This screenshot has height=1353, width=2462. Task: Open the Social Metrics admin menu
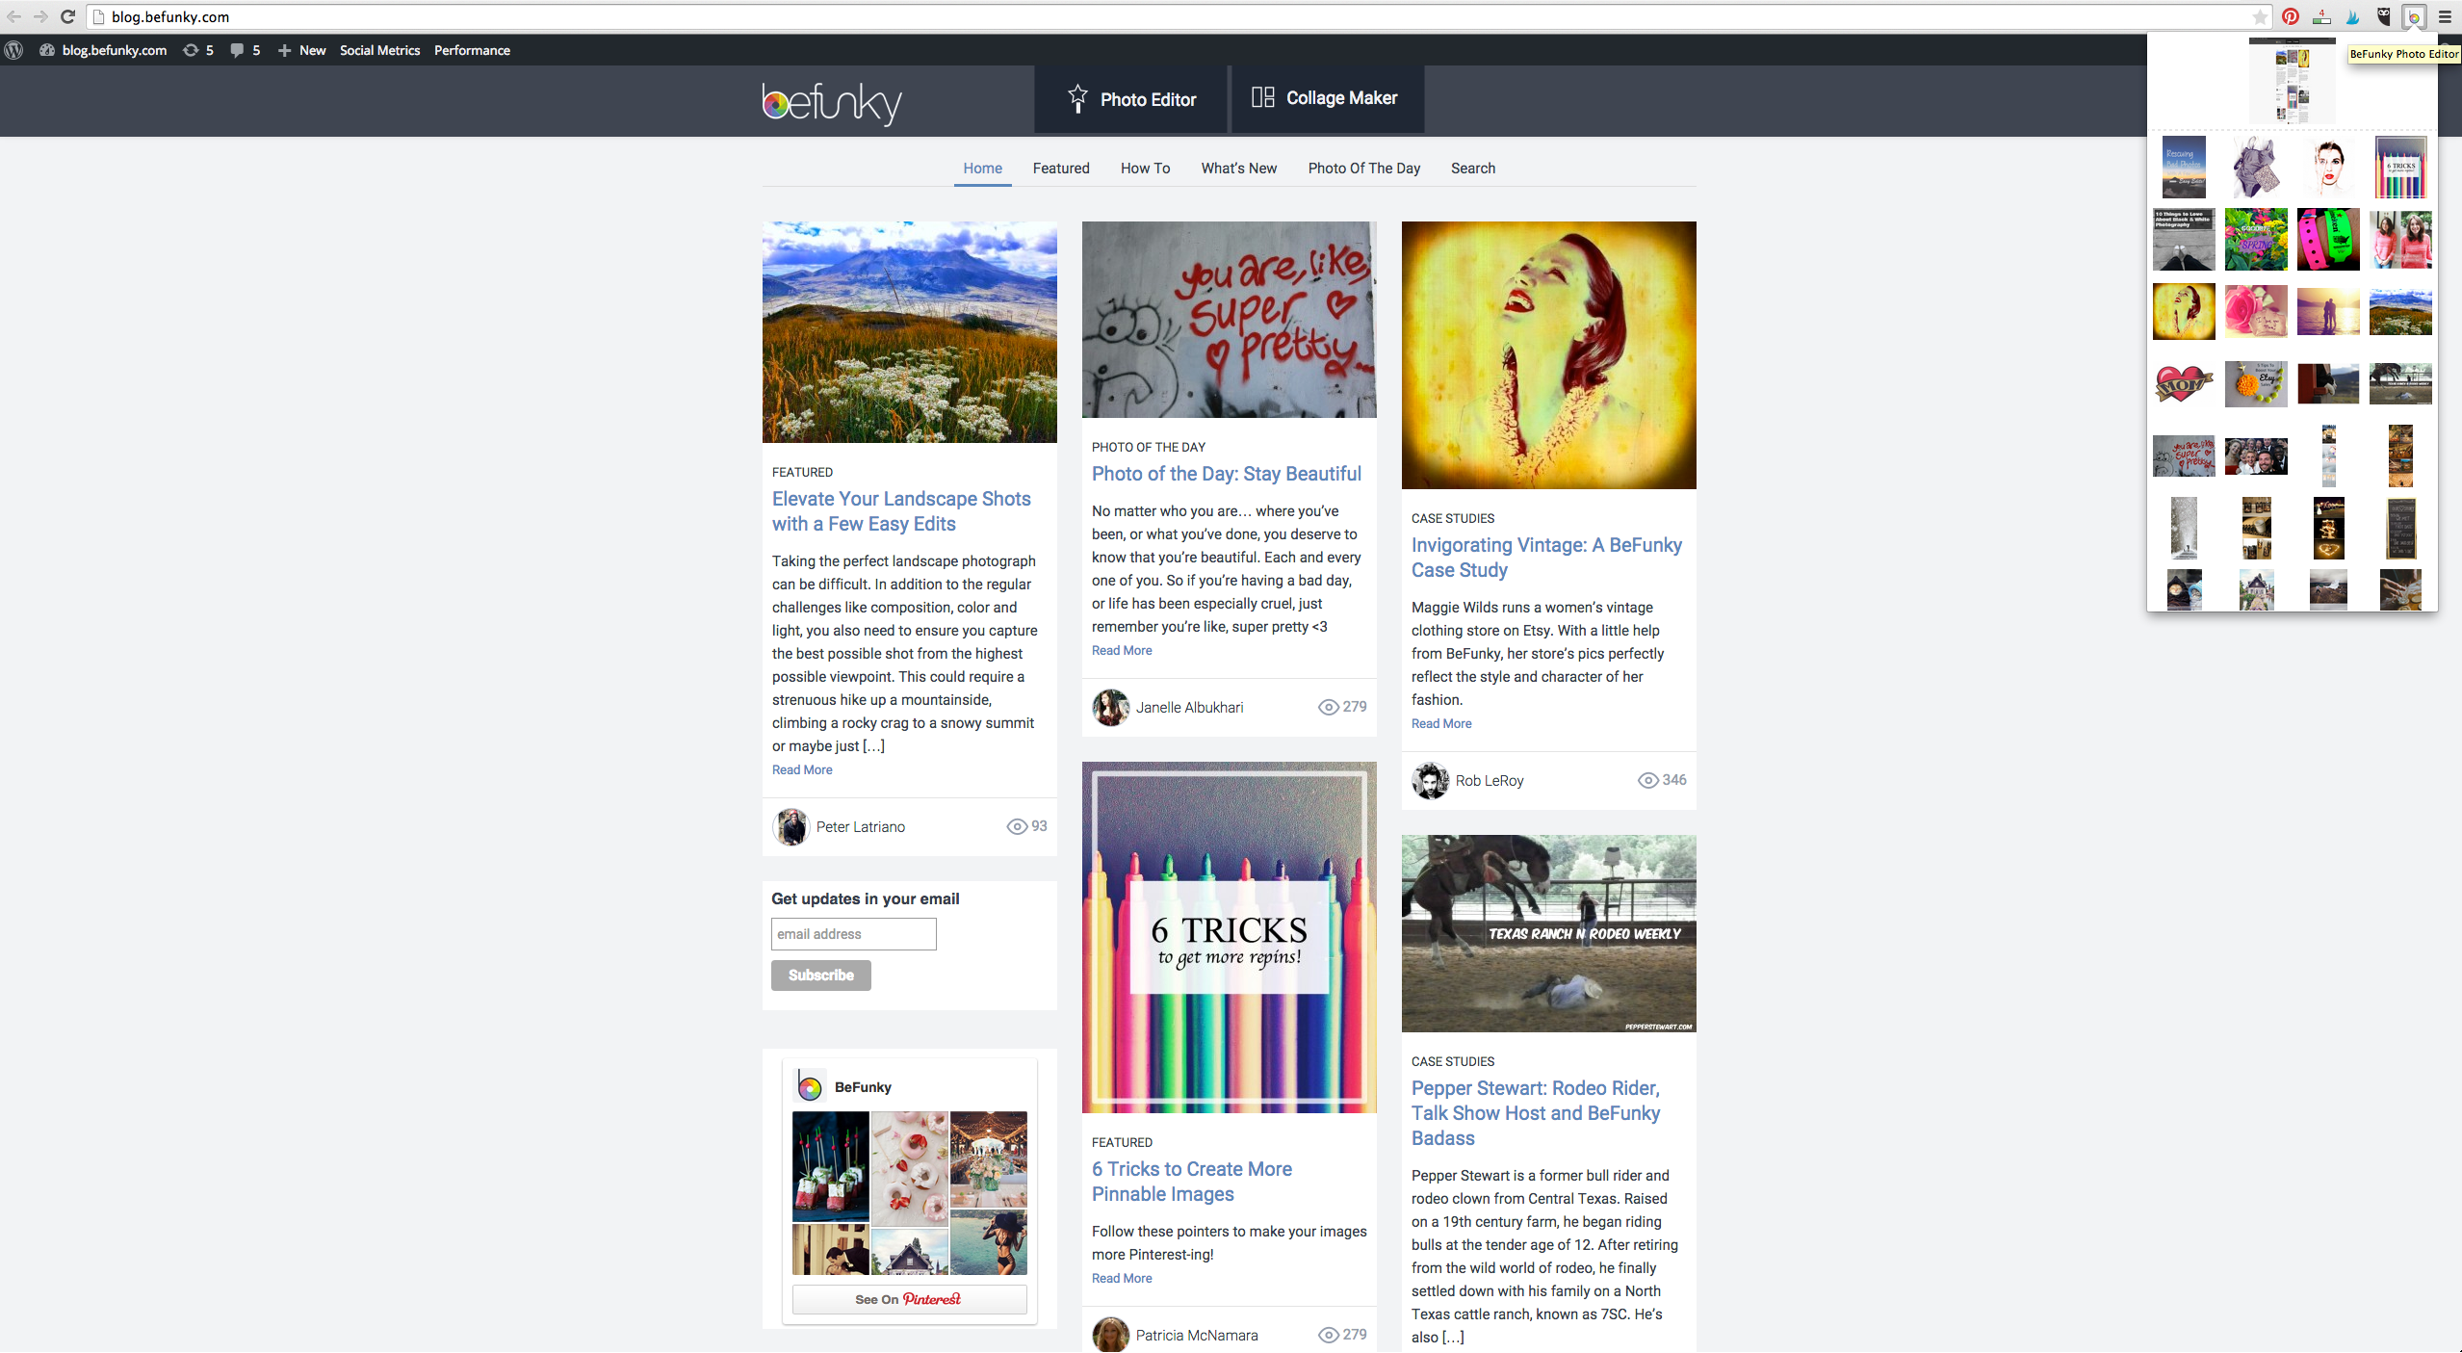coord(379,50)
